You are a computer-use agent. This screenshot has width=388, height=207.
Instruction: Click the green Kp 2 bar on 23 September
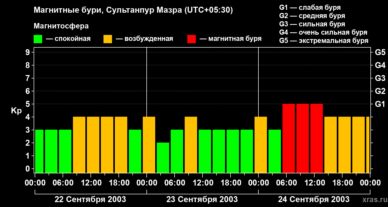coord(163,158)
